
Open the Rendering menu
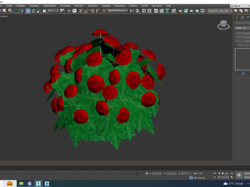65,6
